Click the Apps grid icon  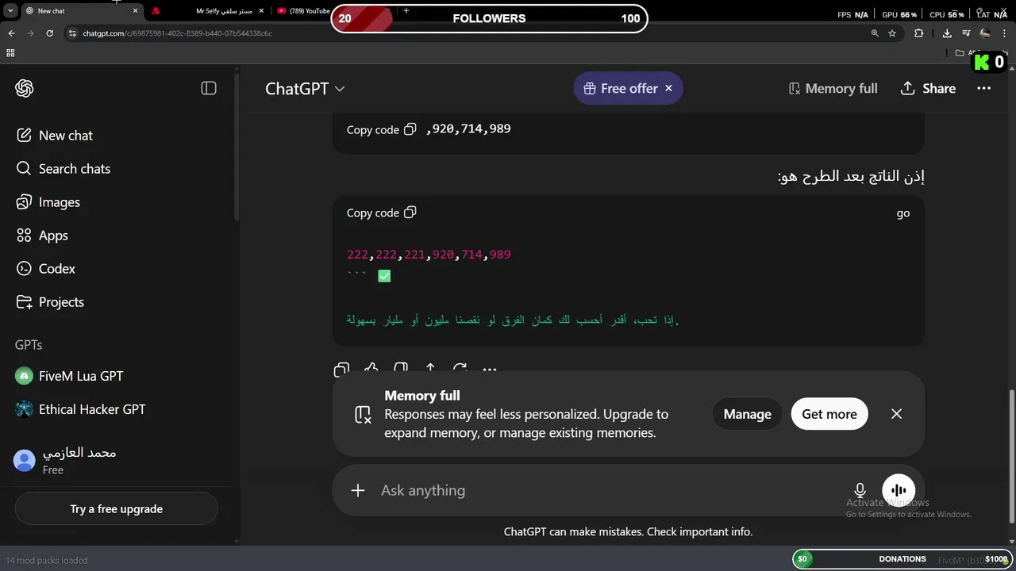(x=24, y=236)
